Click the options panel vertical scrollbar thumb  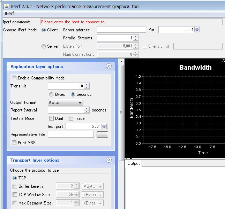[x=121, y=113]
